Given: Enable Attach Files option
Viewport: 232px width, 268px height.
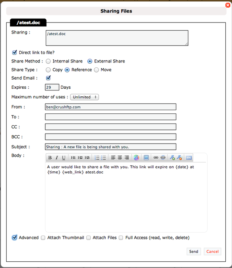Looking at the screenshot, I should tap(89, 238).
